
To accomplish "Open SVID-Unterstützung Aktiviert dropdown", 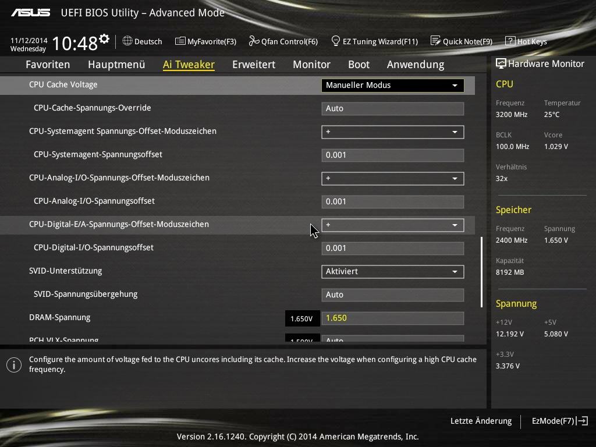I will click(x=393, y=271).
